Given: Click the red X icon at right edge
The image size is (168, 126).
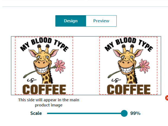Looking at the screenshot, I should [167, 98].
